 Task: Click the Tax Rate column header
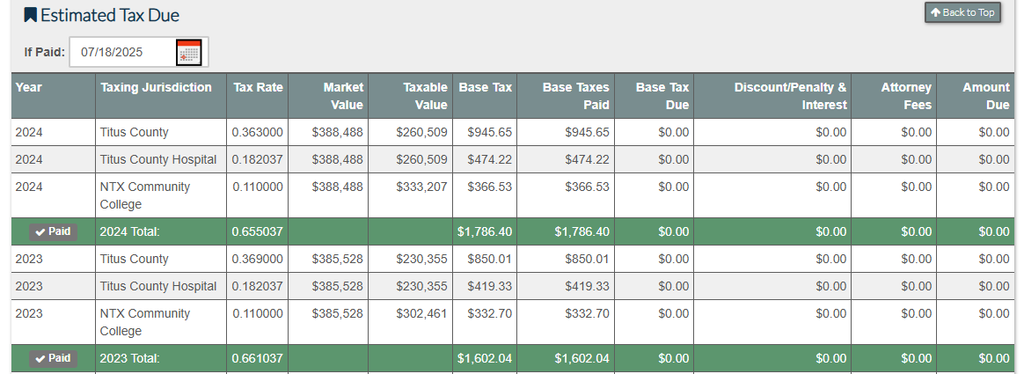coord(258,87)
